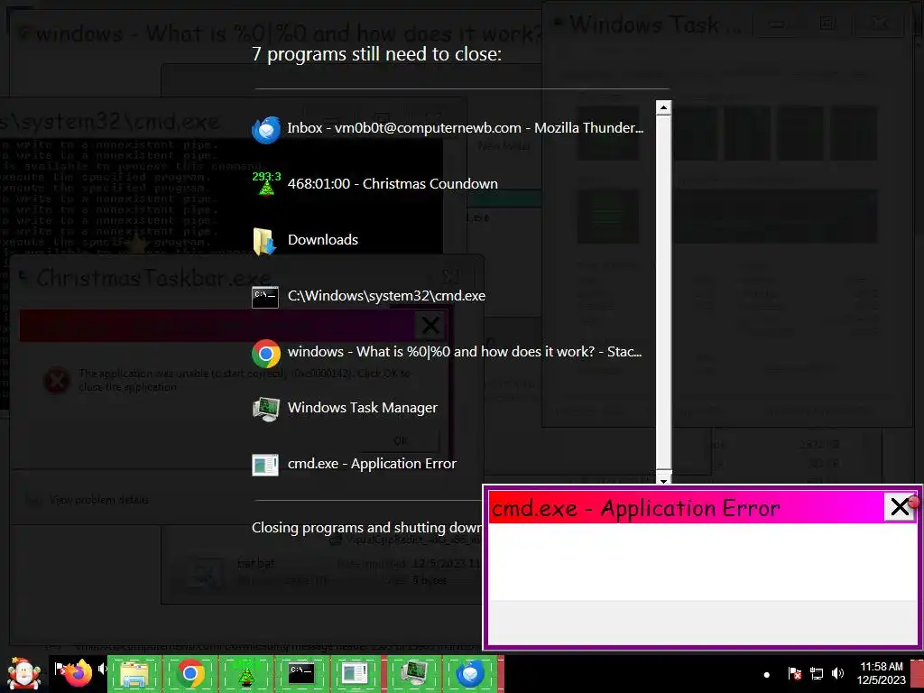The image size is (924, 693).
Task: Click the 'Closing programs and shutting down' status text
Action: (367, 527)
